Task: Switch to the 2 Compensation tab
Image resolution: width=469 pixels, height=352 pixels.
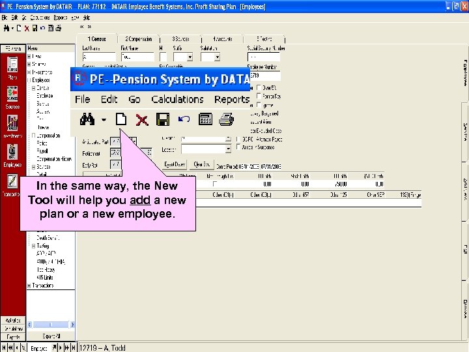Action: 139,39
